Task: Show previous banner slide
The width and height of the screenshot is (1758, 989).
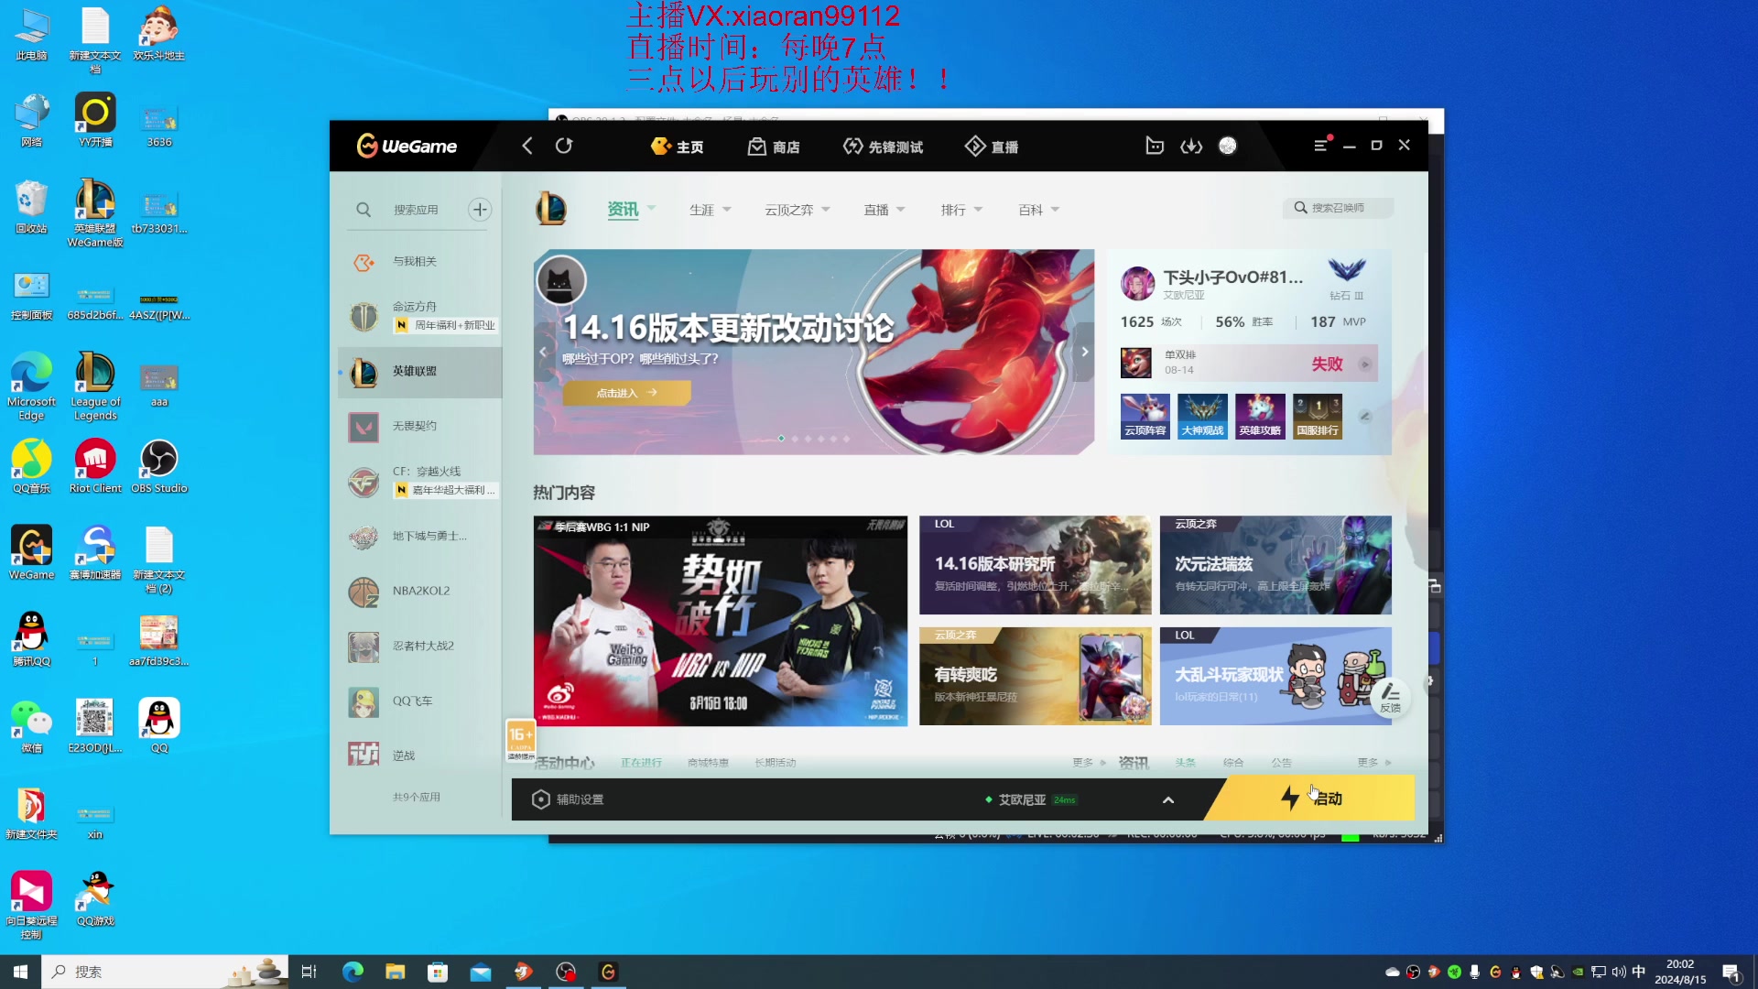Action: 544,352
